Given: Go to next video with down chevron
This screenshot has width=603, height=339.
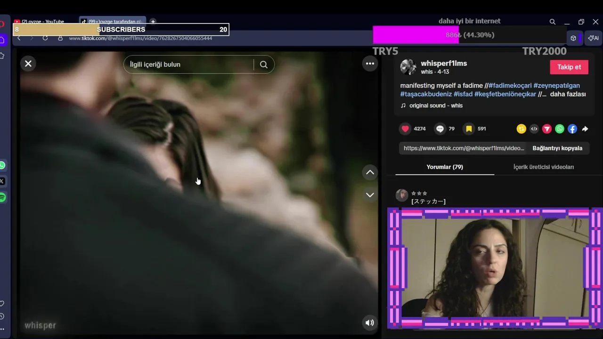Looking at the screenshot, I should [370, 194].
